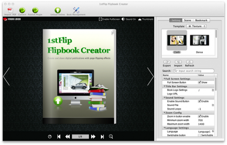Viewport: 227px width, 145px height.
Task: Toggle Enable Sound Button checkbox
Action: (200, 101)
